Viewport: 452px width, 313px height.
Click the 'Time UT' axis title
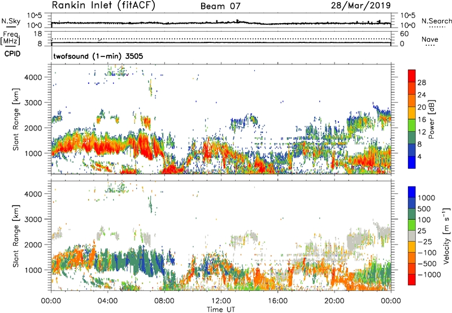pyautogui.click(x=221, y=310)
